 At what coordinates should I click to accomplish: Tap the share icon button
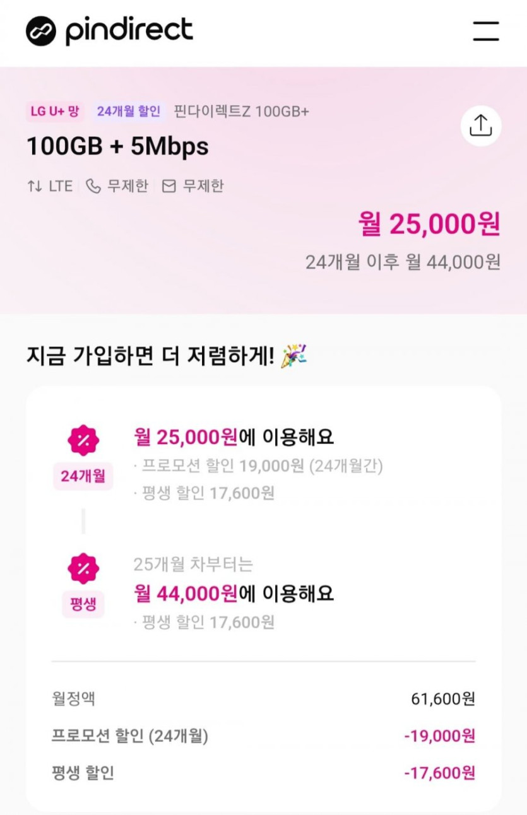[x=480, y=126]
